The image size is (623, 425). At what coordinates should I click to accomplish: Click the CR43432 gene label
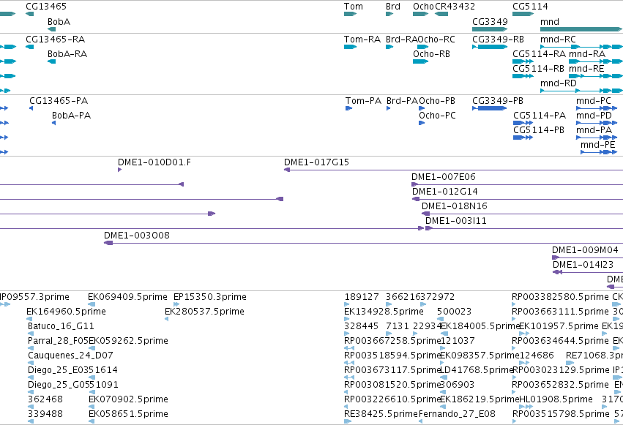click(x=455, y=7)
